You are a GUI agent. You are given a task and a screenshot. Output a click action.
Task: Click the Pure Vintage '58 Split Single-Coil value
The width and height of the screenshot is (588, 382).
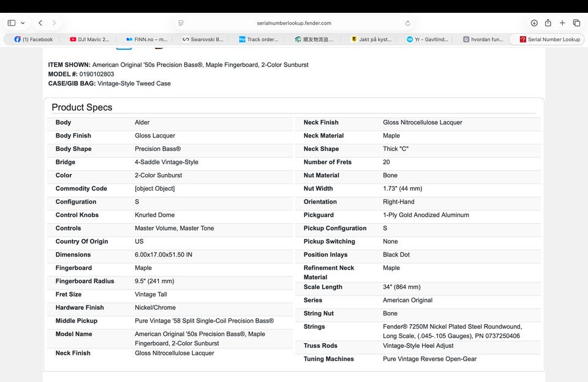click(205, 321)
